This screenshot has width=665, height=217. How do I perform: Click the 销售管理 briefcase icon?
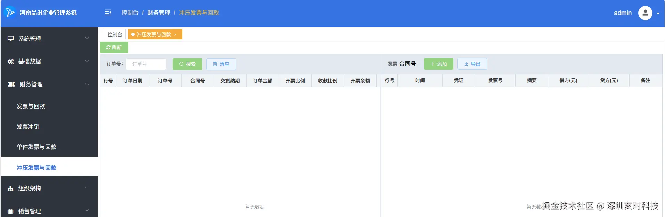11,211
